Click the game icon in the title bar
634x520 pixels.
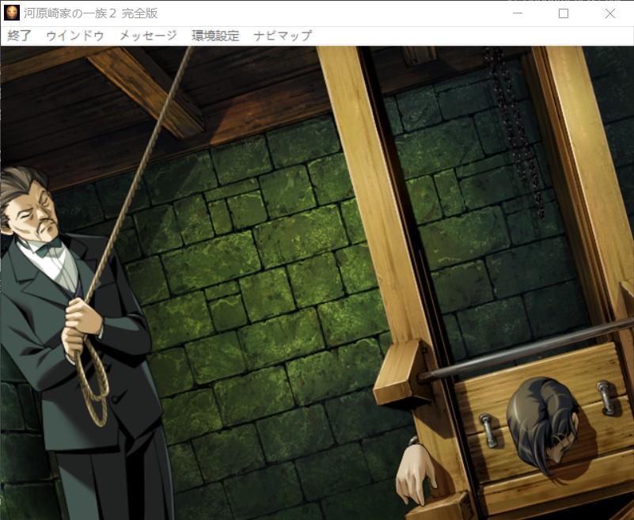[x=12, y=13]
